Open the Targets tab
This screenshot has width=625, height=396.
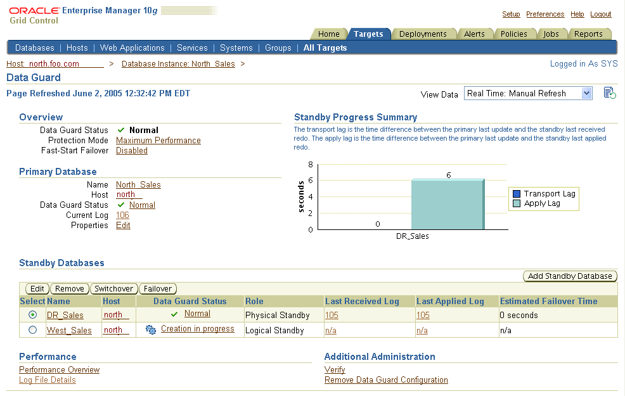(368, 34)
